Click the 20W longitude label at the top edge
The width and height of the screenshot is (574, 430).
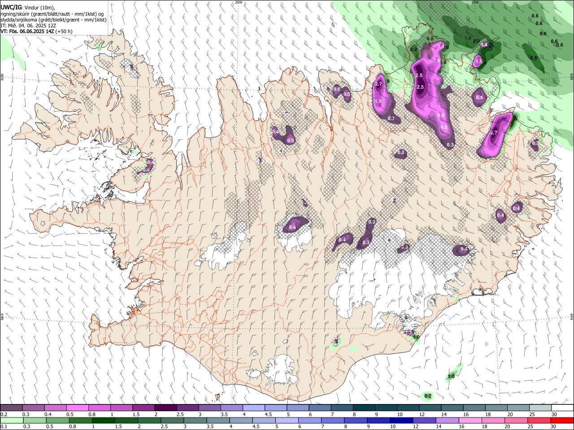[x=239, y=2]
